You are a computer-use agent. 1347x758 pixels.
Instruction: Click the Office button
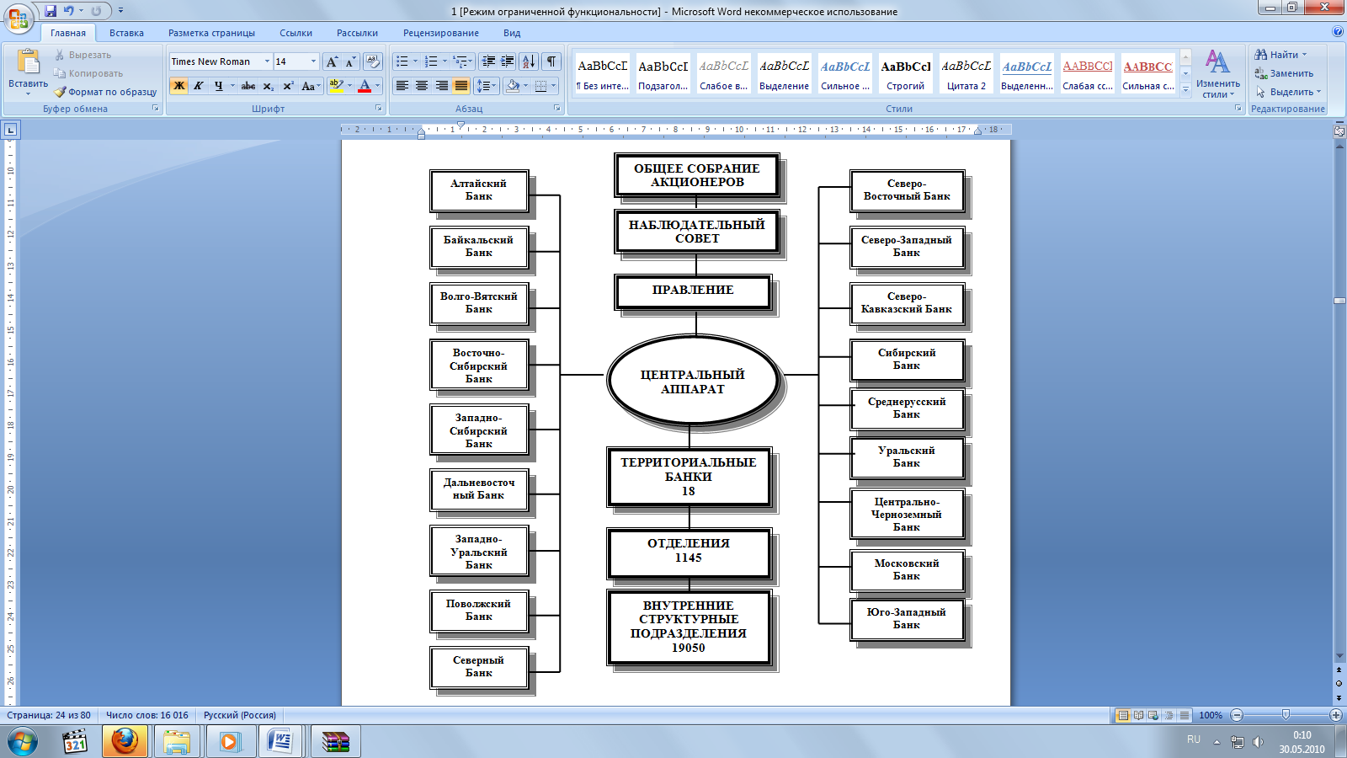(19, 17)
